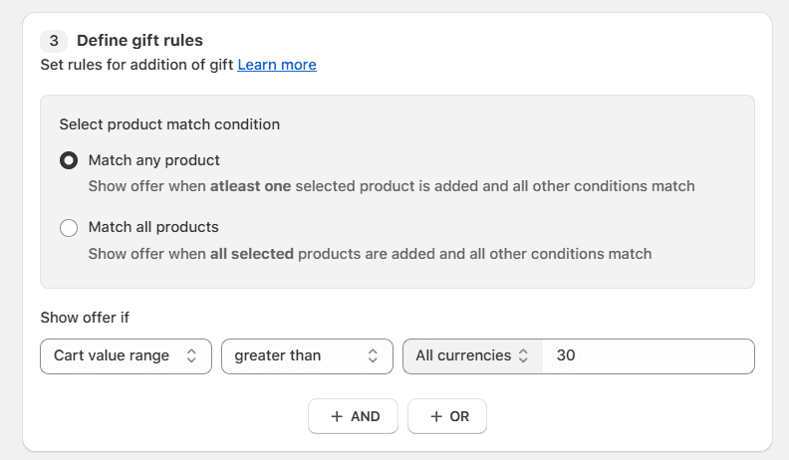The height and width of the screenshot is (460, 789).
Task: Click the "Define gift rules" section heading
Action: (139, 41)
